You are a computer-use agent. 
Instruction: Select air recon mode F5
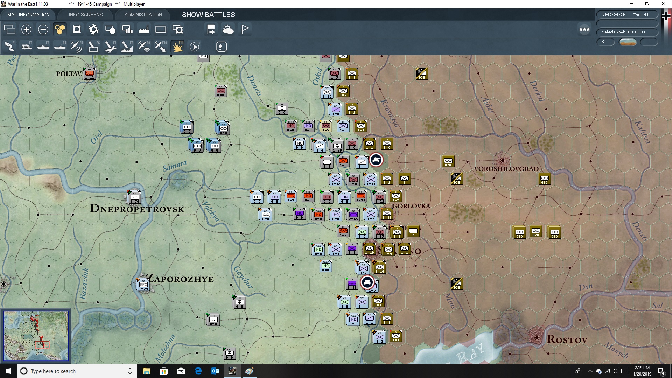[76, 47]
